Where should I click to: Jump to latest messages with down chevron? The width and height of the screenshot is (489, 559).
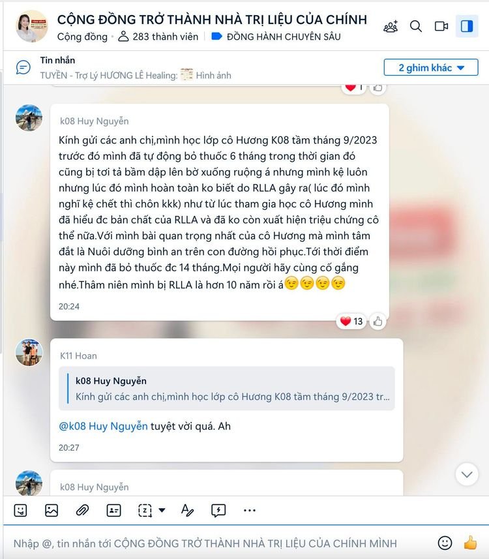(467, 474)
